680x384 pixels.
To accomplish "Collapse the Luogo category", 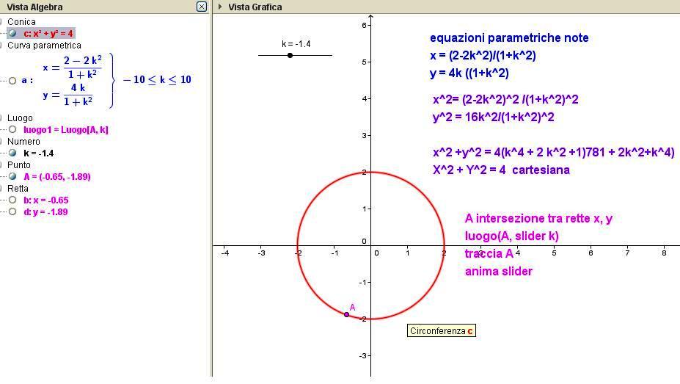I will (1, 118).
